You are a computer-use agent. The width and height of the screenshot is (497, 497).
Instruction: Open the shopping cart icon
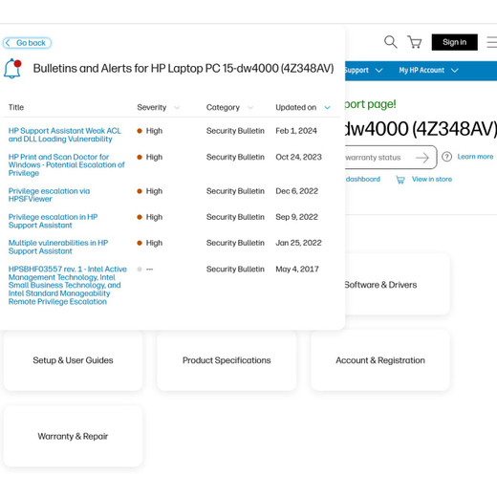pos(415,42)
